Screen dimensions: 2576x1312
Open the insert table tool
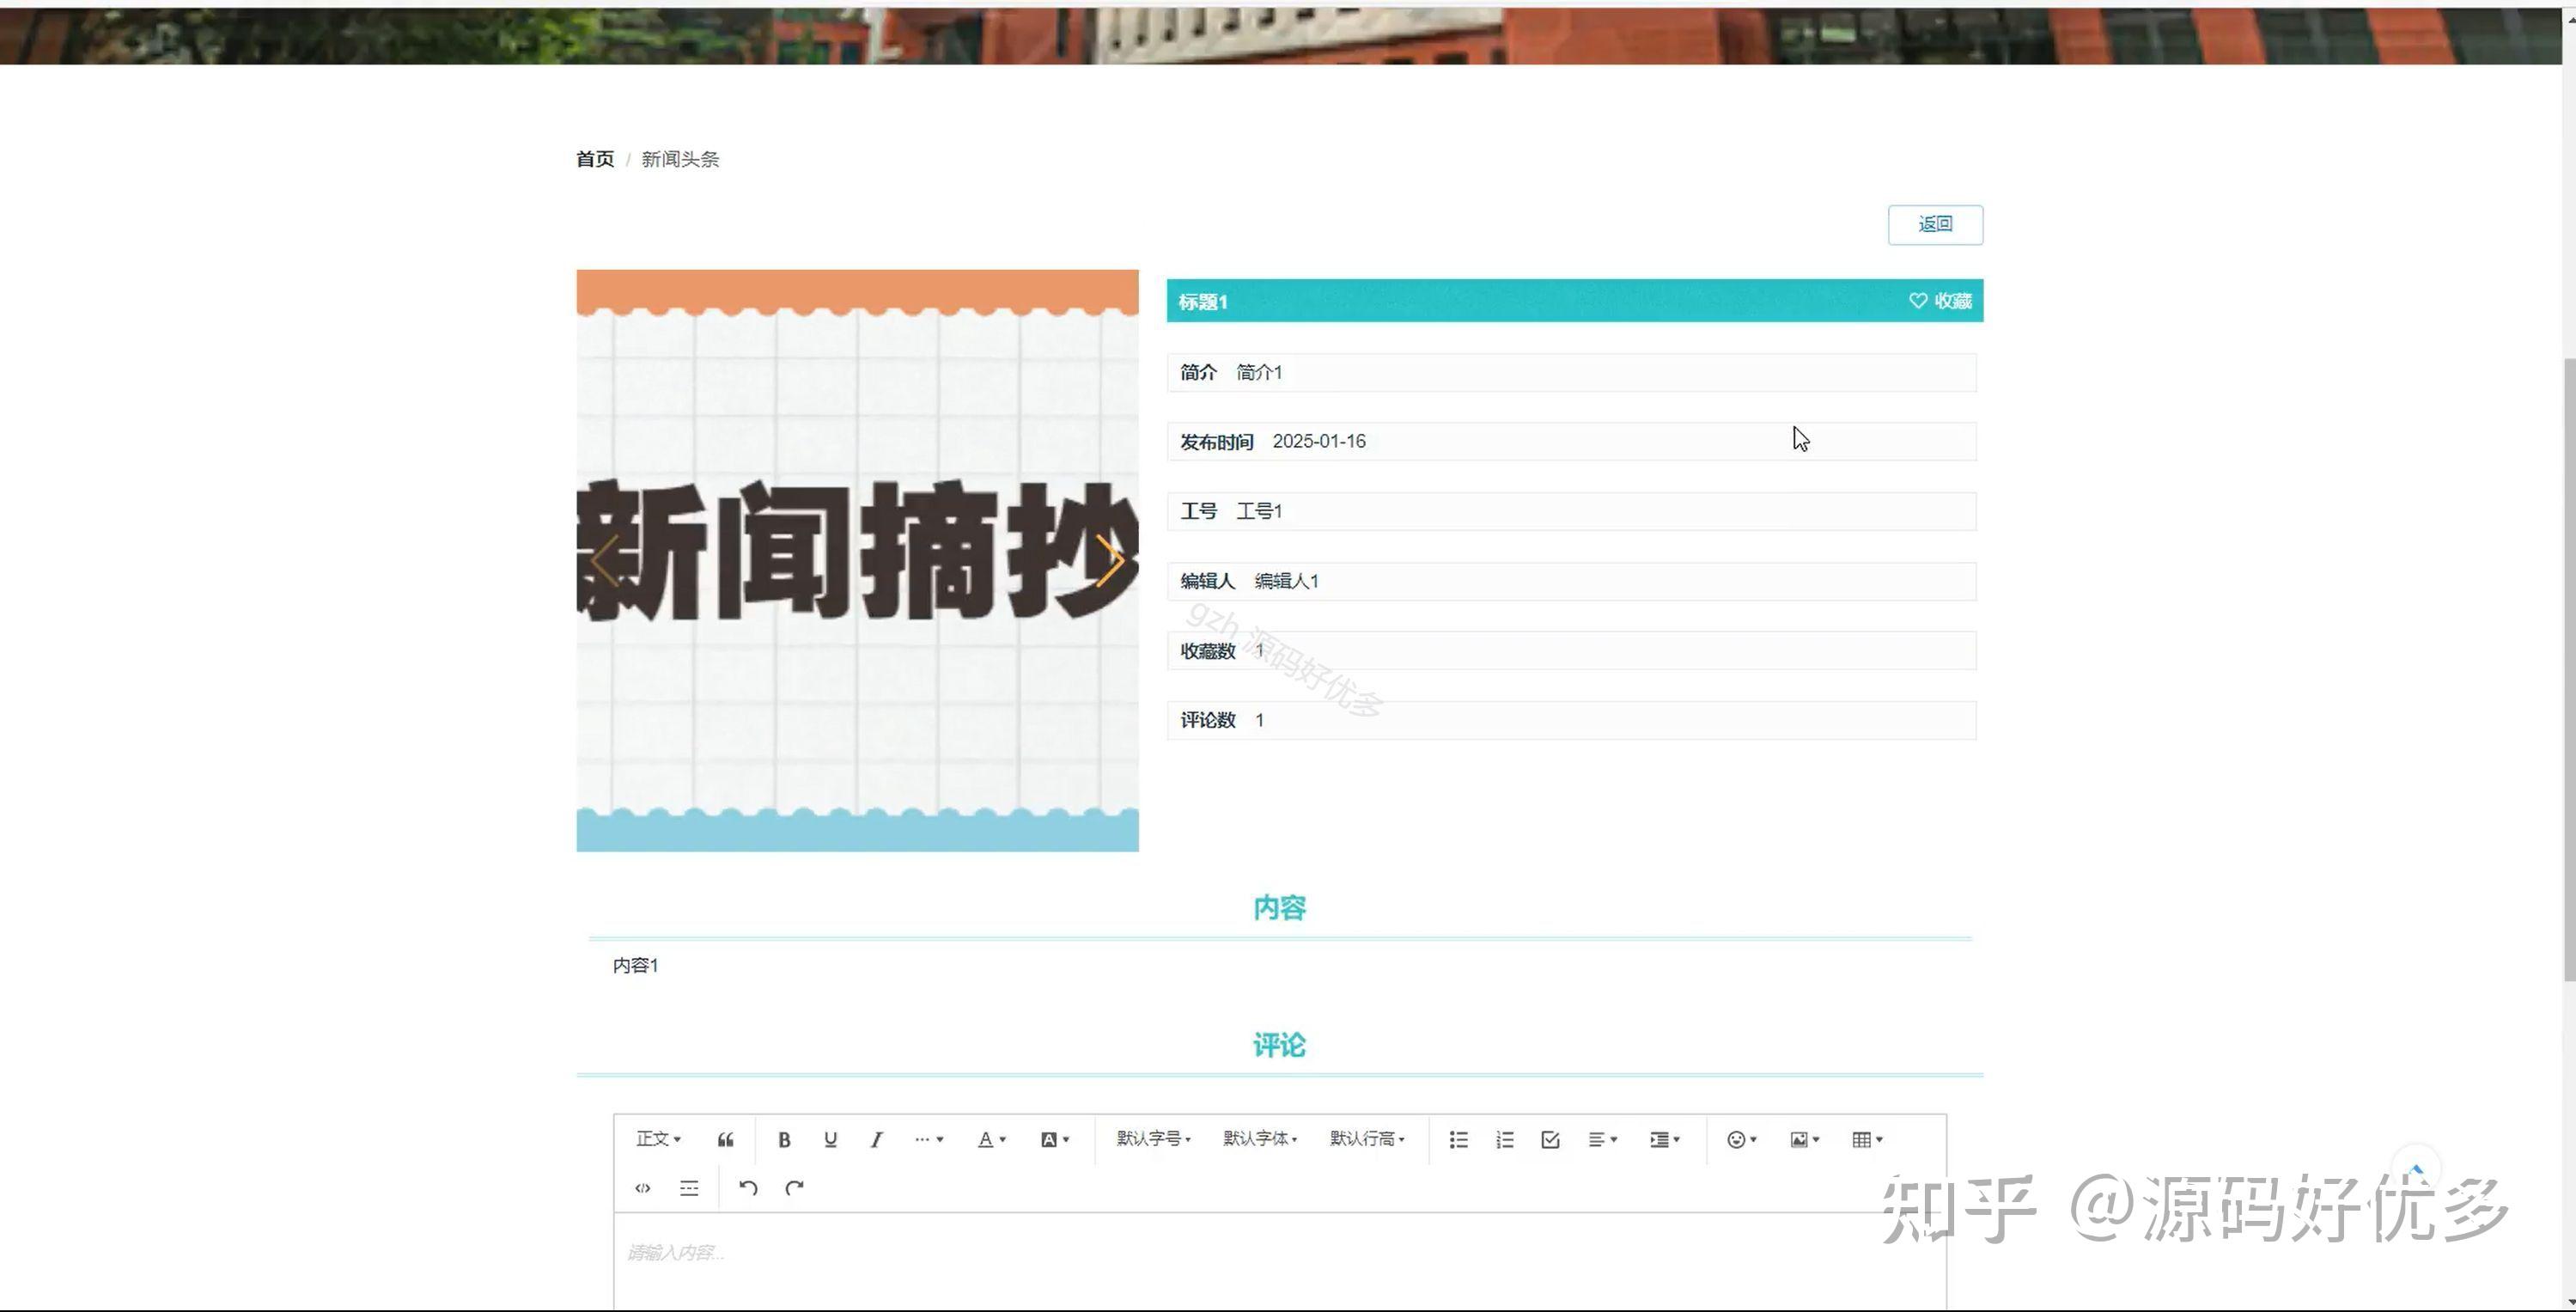[x=1862, y=1139]
